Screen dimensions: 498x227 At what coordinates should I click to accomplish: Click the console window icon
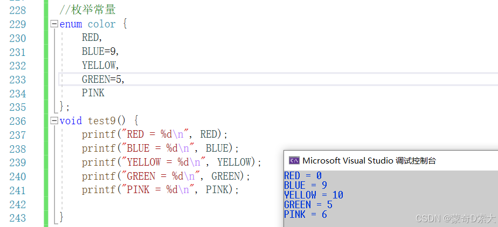(x=294, y=160)
